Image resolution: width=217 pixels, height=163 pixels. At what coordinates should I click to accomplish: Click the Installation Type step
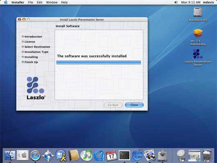[x=35, y=52]
